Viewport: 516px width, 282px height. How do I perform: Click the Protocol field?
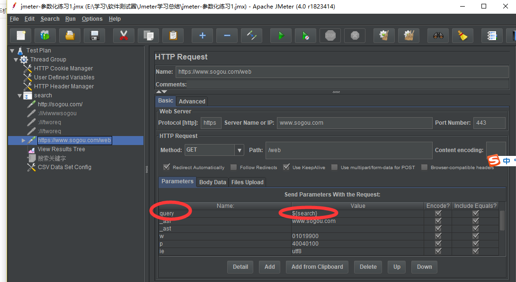[211, 123]
